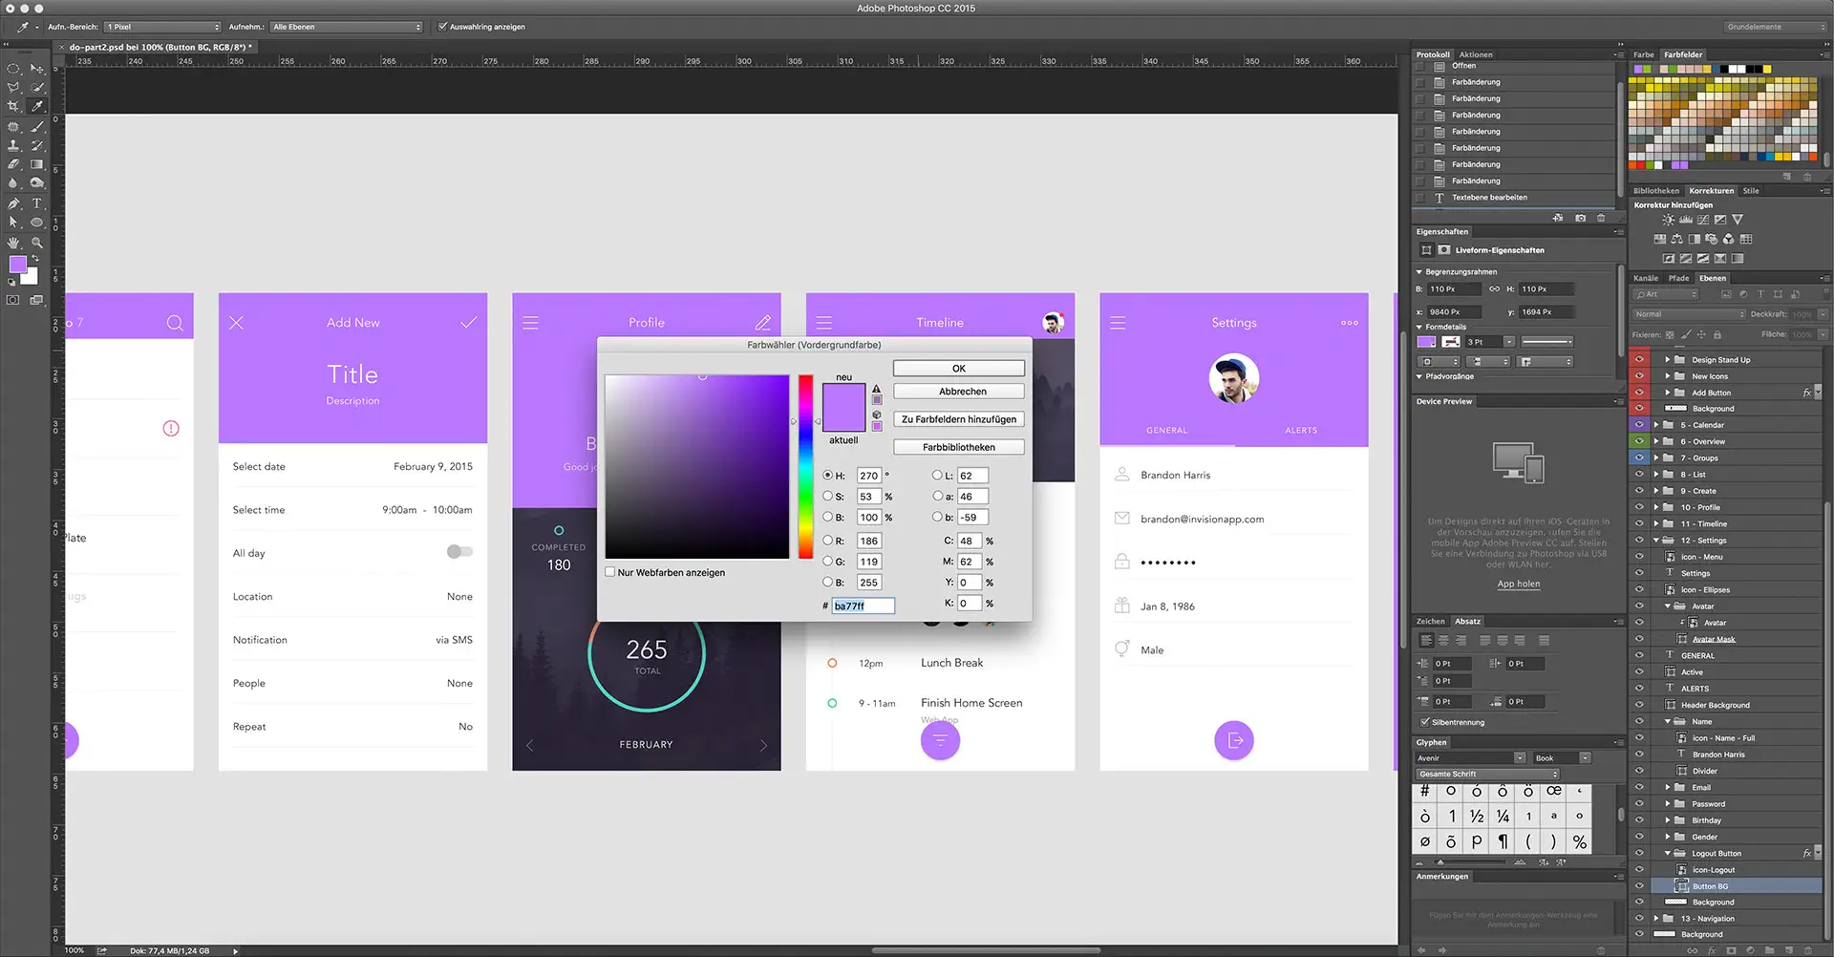Viewport: 1834px width, 957px height.
Task: Click 'Zu Farbfeldern hinzufügen' button
Action: coord(958,419)
